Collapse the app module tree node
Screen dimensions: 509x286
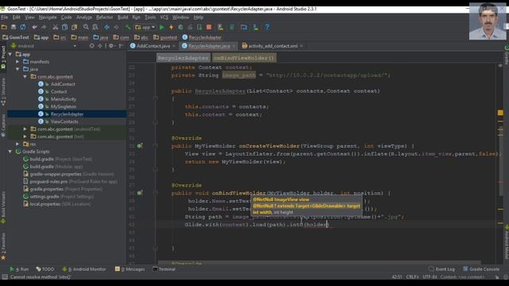10,54
